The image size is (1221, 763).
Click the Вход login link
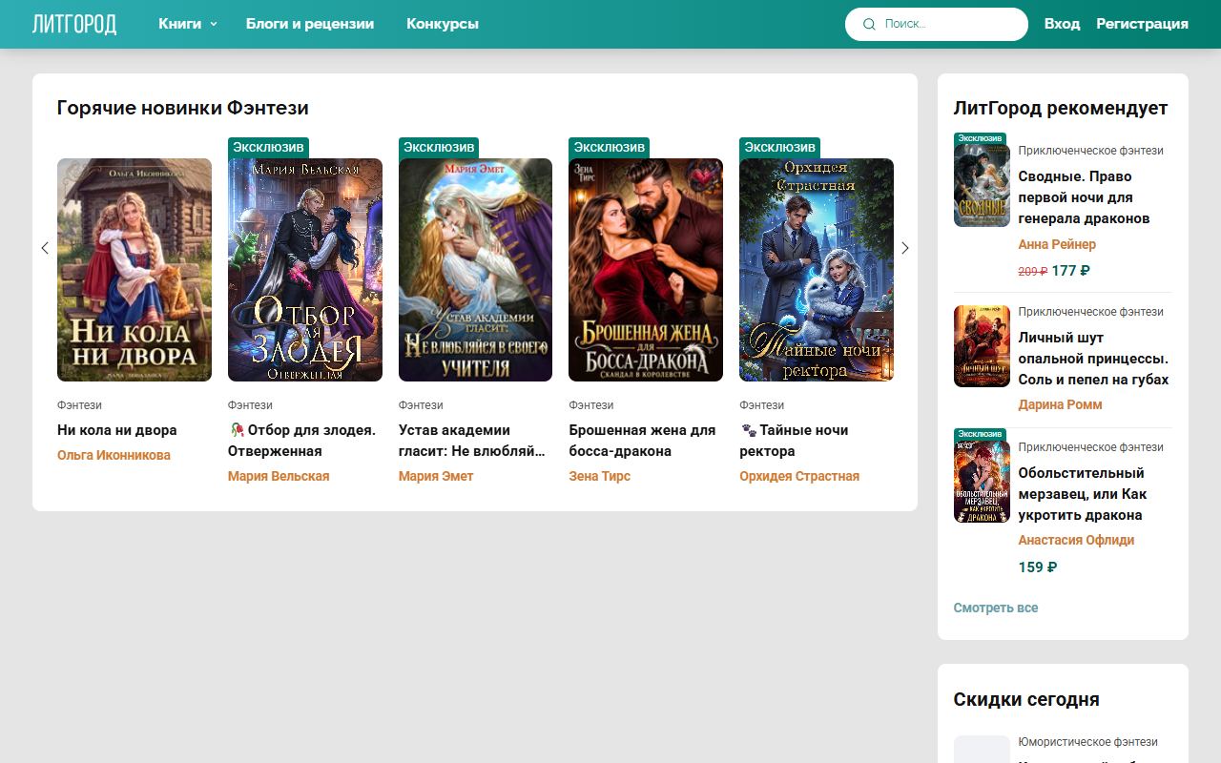[1062, 24]
